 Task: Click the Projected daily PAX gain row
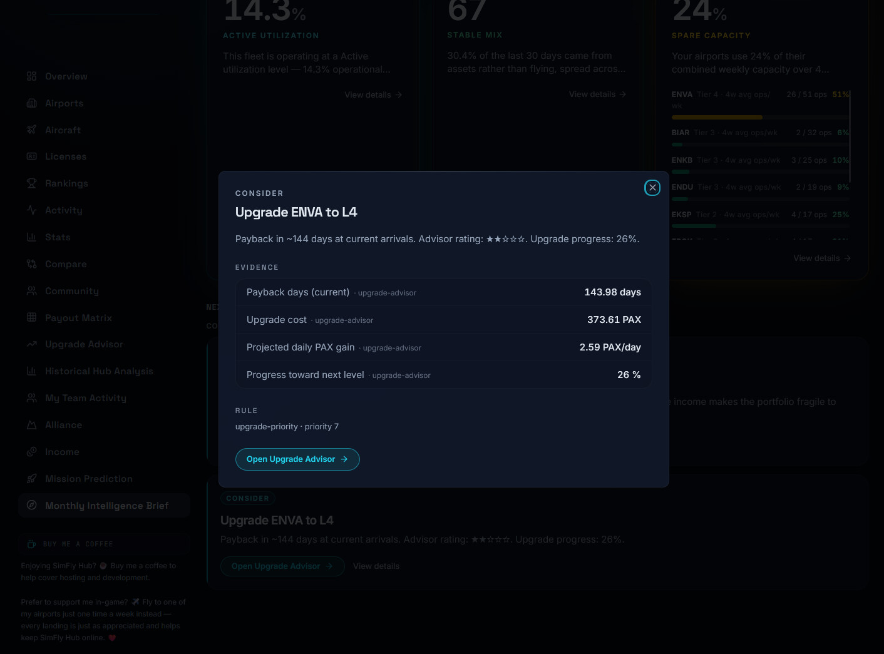coord(444,347)
